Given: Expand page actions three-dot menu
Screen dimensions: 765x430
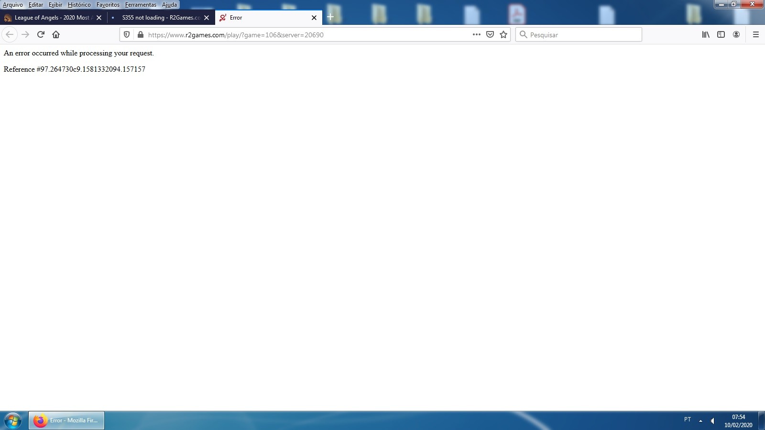Looking at the screenshot, I should coord(476,34).
